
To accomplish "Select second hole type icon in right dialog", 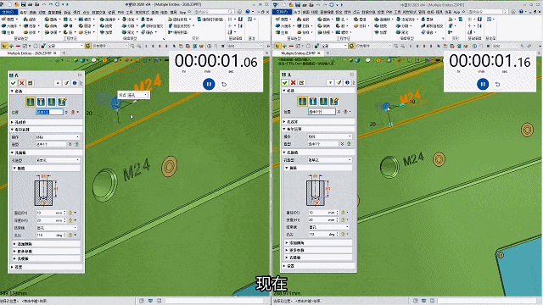I will pos(313,101).
